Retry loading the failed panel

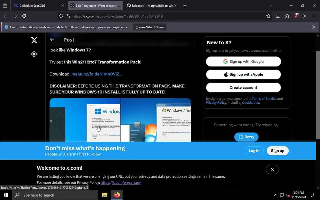click(x=246, y=137)
